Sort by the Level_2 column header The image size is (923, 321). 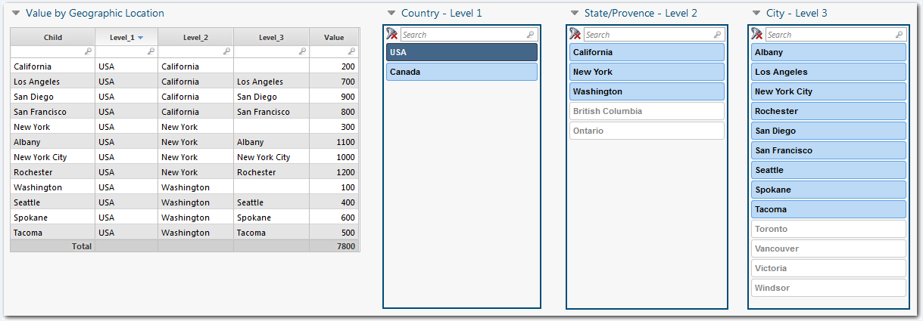195,37
